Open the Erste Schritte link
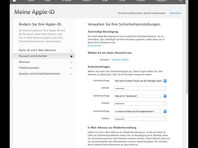The width and height of the screenshot is (198, 148). (x=96, y=46)
